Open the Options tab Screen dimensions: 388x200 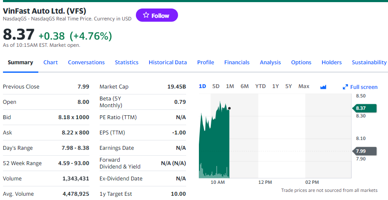pos(301,62)
